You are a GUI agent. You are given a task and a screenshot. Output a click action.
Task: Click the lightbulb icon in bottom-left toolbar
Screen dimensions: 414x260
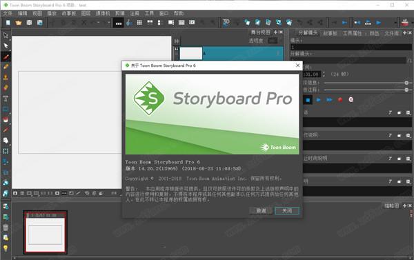coord(6,248)
